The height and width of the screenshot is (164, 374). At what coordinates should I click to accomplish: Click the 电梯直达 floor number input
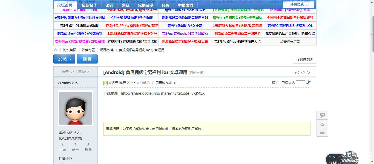[300, 83]
